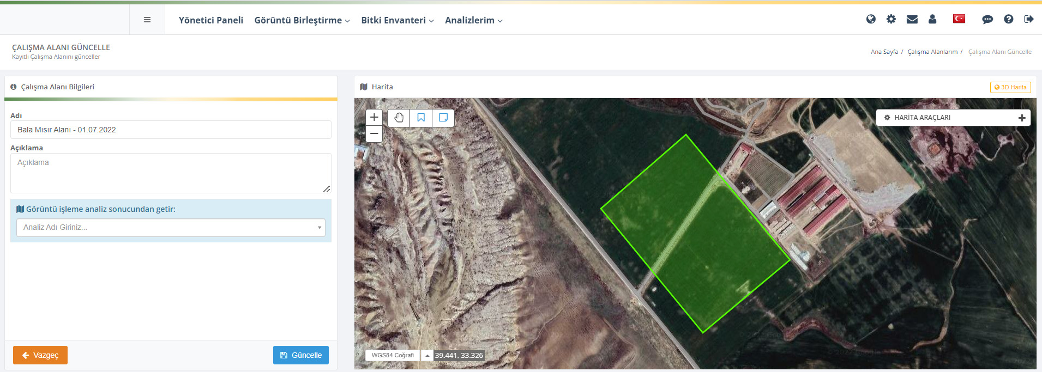Open messages via the envelope icon
The image size is (1042, 372).
click(912, 19)
